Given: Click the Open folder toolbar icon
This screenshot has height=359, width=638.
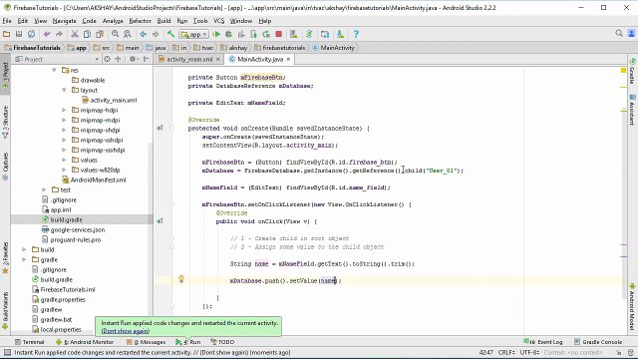Looking at the screenshot, I should [x=6, y=34].
